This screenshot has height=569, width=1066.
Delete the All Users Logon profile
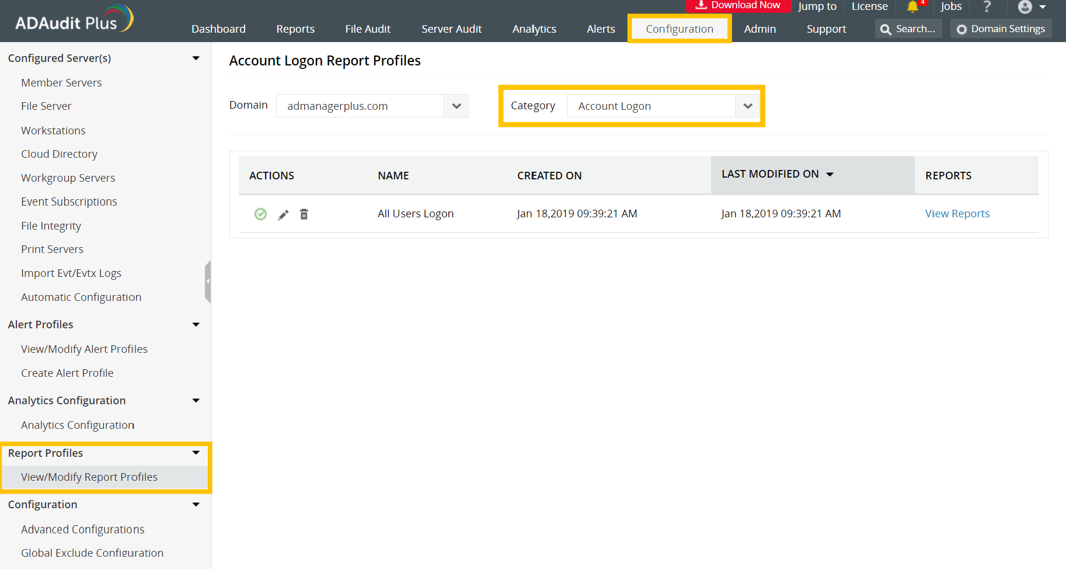(x=304, y=214)
